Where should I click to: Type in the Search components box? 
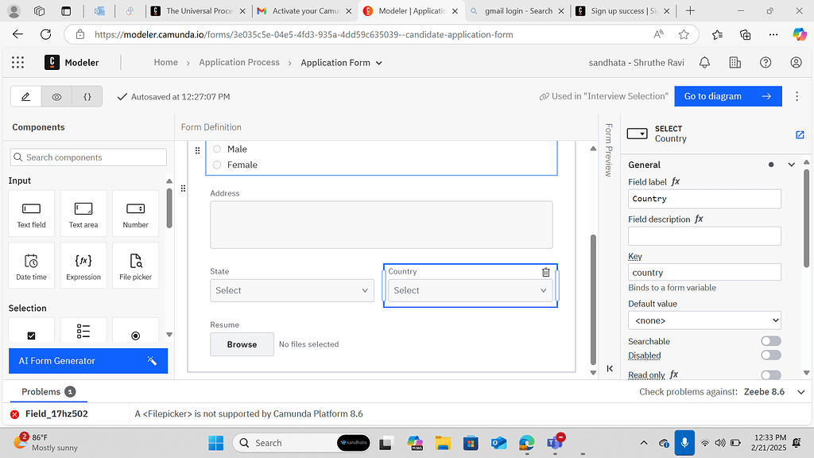click(87, 157)
